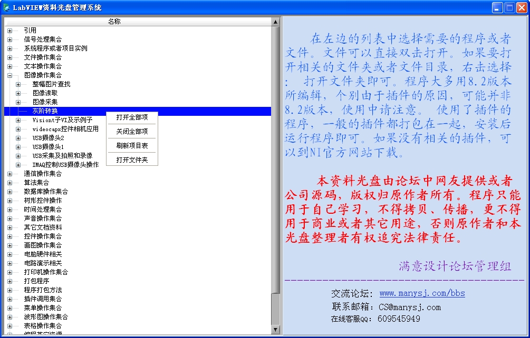Open the www.manysj.com/bbs forum link
The width and height of the screenshot is (530, 338).
pyautogui.click(x=422, y=293)
